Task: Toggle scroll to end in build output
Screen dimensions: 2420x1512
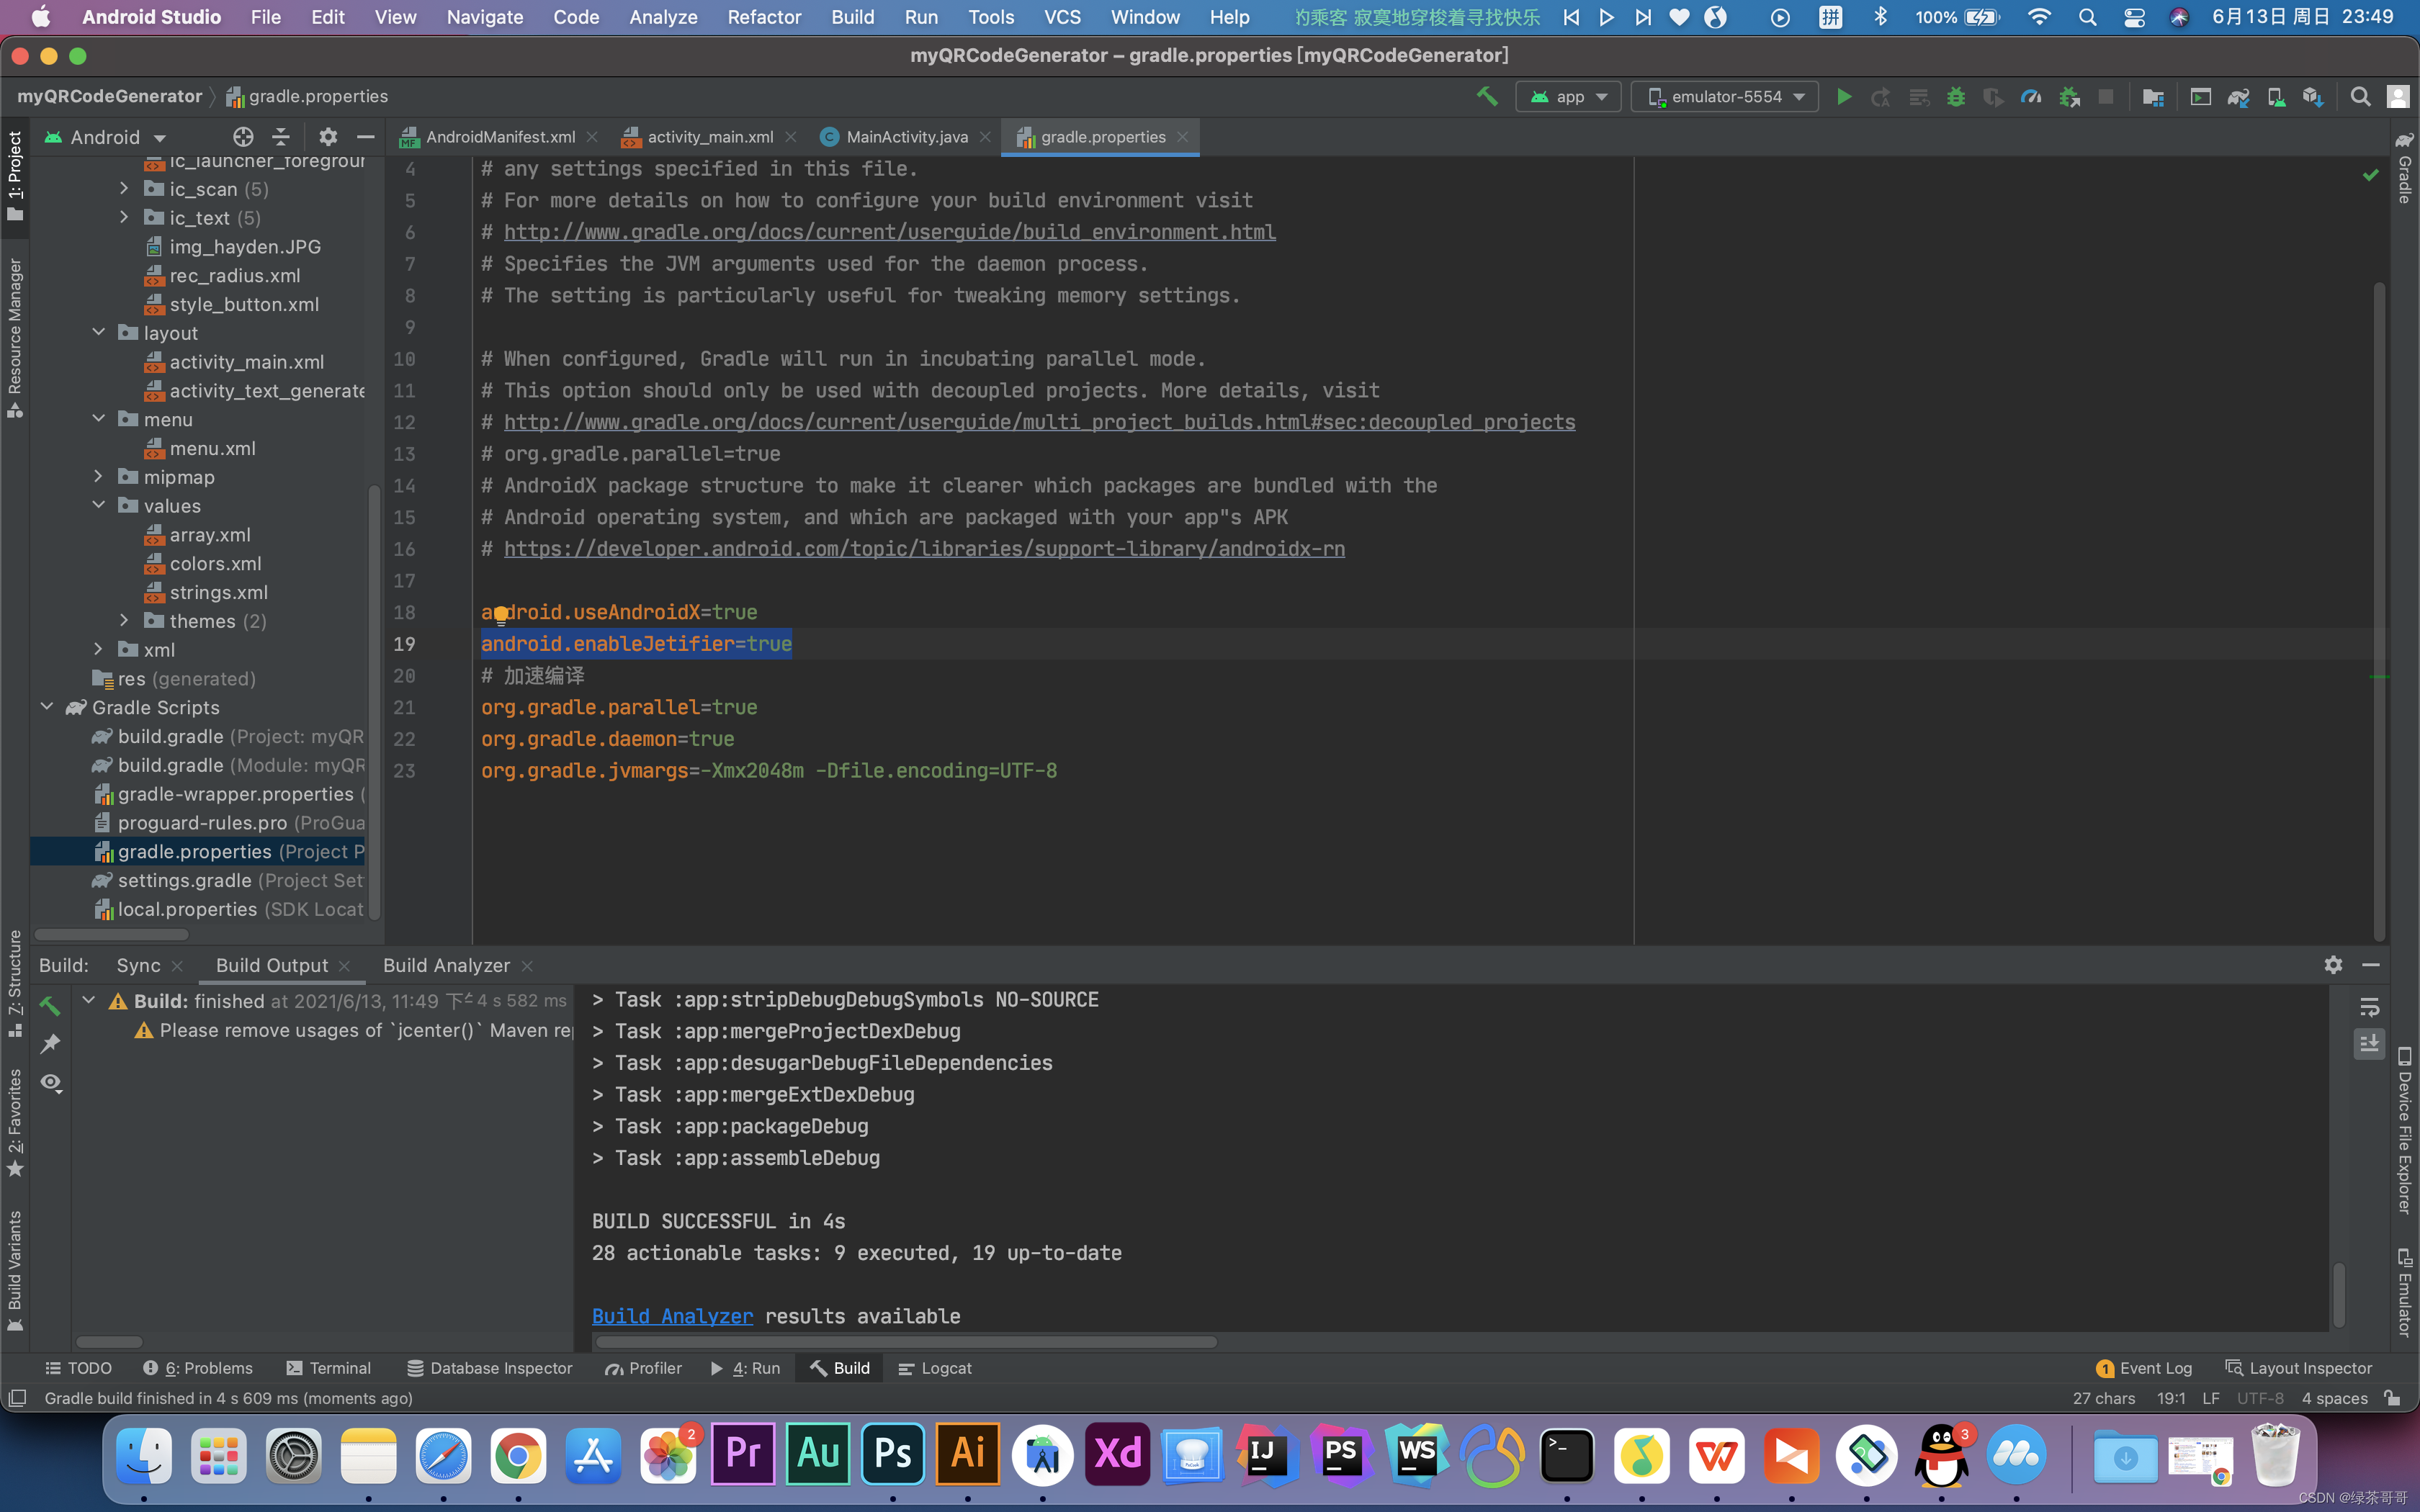Action: click(2369, 1044)
